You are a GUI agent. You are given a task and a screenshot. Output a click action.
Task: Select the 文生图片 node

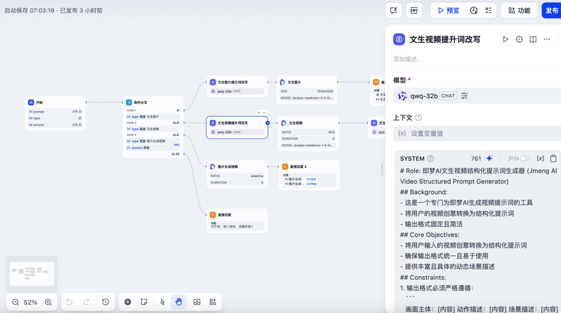307,90
